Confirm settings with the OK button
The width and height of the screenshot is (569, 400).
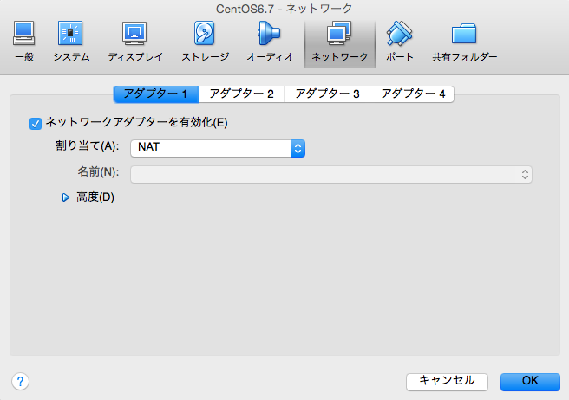pos(530,382)
